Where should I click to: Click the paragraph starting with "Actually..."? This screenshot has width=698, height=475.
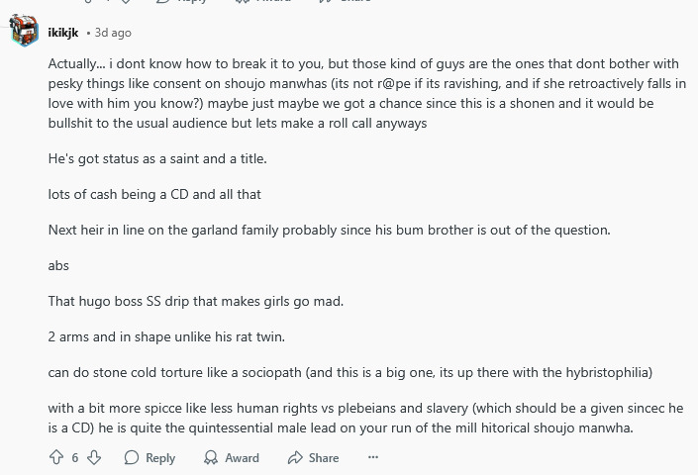[x=366, y=93]
